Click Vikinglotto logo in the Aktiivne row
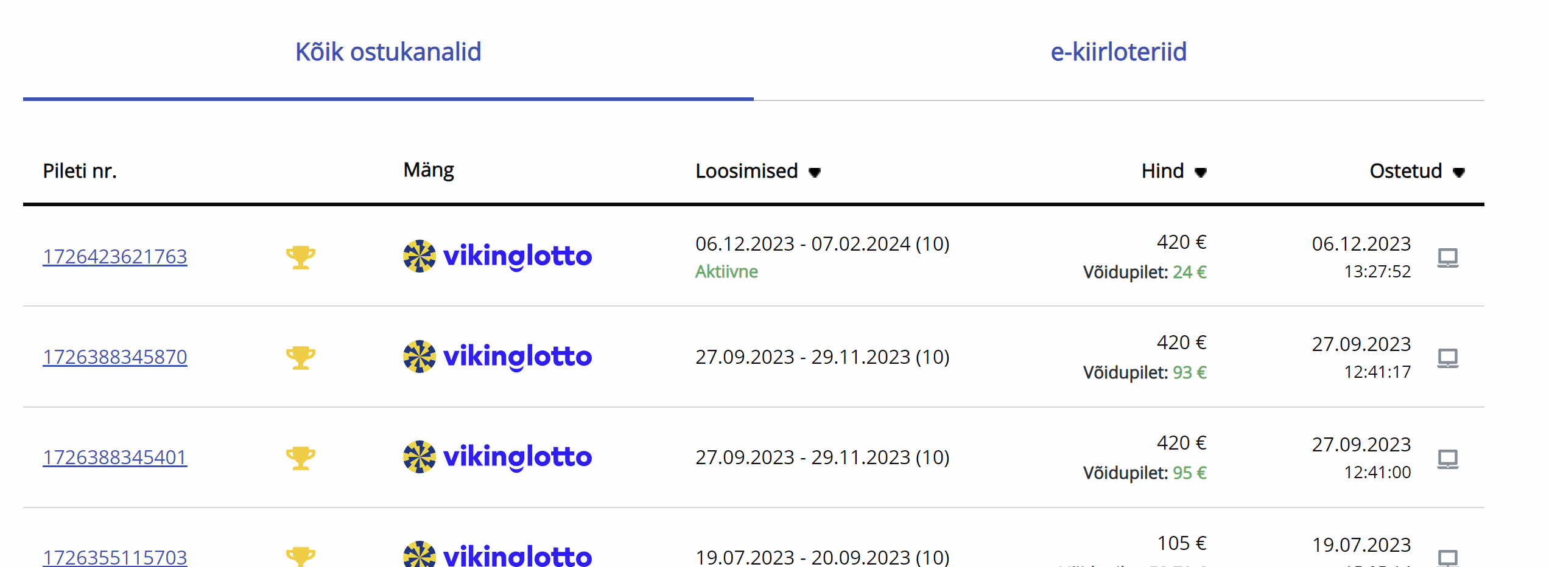This screenshot has height=567, width=1549. (497, 256)
